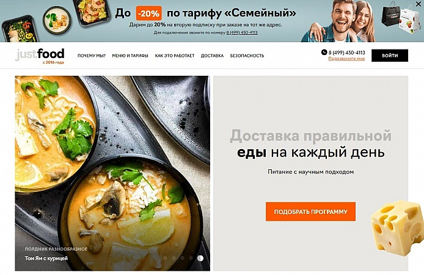Navigate to ДОСТАВКА section
This screenshot has height=275, width=424.
[212, 56]
